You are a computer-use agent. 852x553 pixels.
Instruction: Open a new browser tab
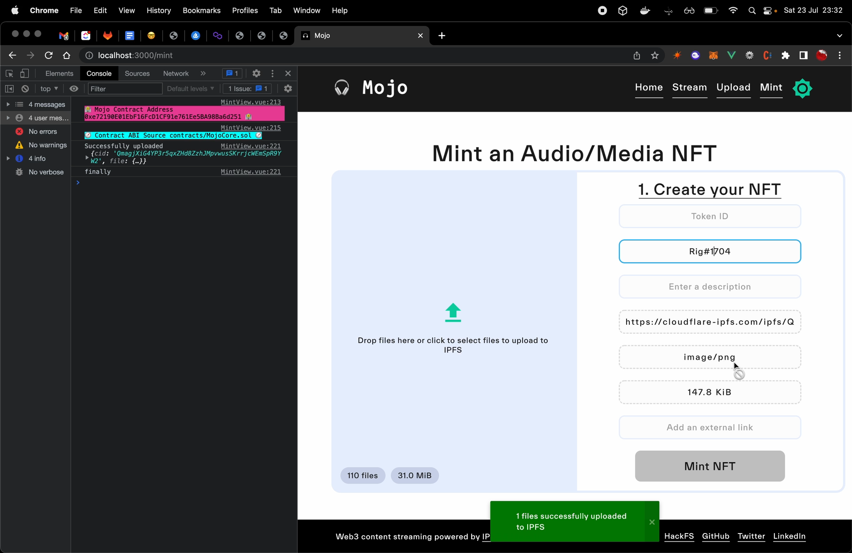click(442, 35)
